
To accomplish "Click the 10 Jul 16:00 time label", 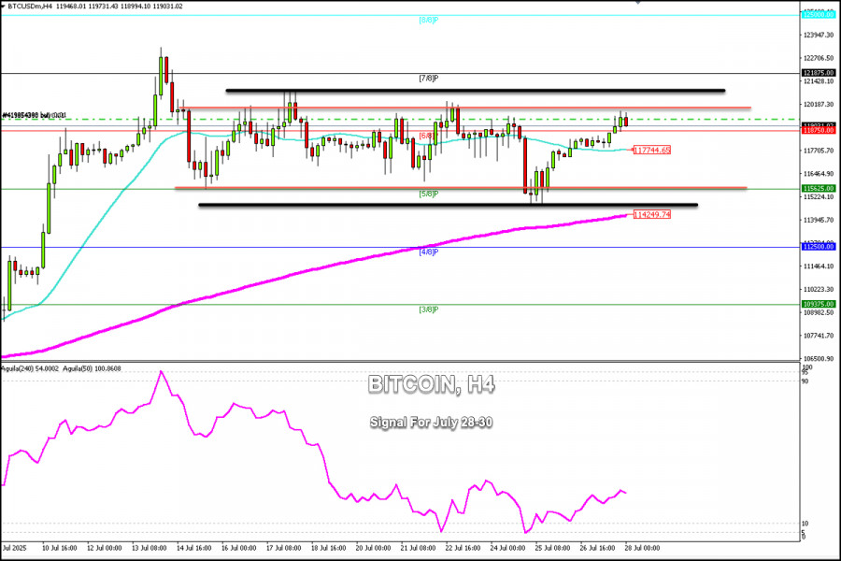I will tap(59, 548).
